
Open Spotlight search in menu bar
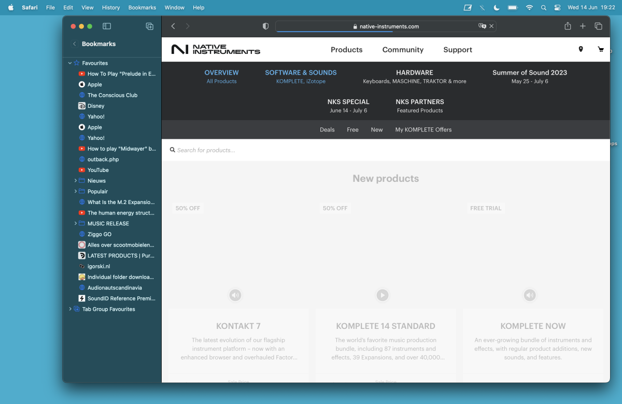543,7
